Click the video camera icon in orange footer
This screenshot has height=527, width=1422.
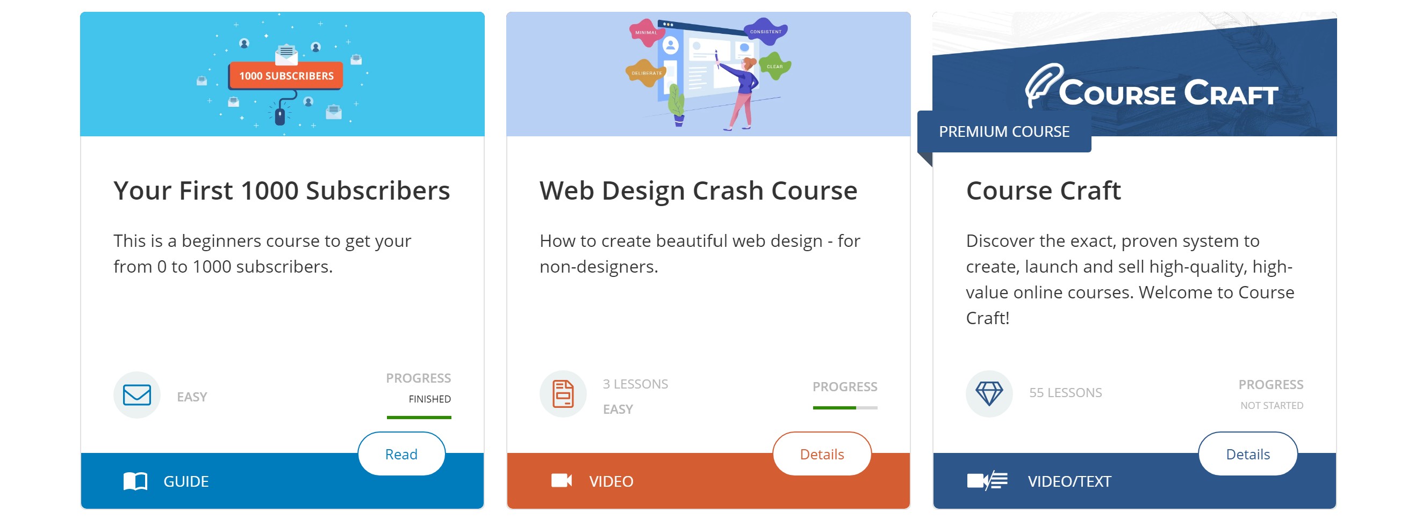pyautogui.click(x=562, y=481)
